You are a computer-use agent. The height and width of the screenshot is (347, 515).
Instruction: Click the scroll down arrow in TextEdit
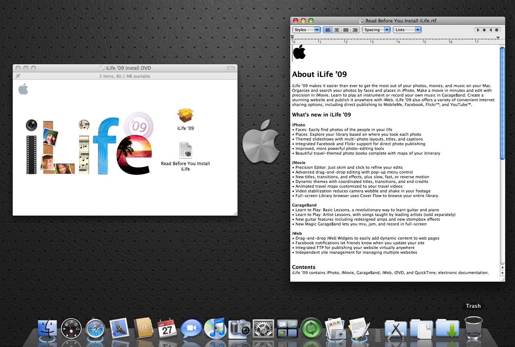[503, 273]
